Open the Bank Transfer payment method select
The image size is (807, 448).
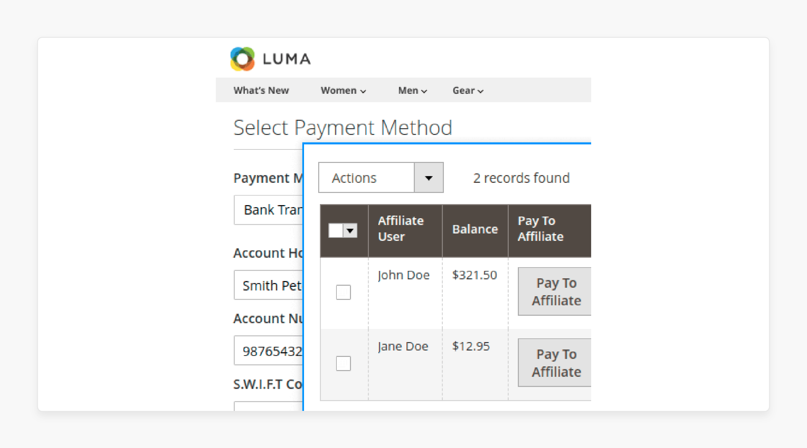tap(269, 210)
